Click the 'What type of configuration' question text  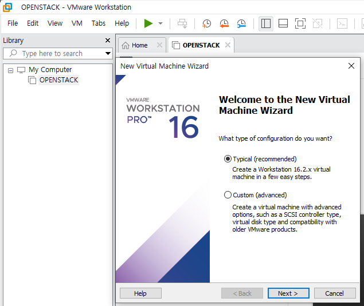[x=275, y=138]
